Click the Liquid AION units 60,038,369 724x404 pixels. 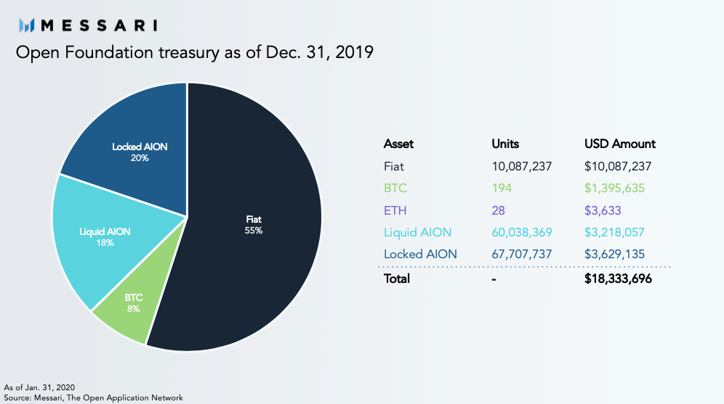pyautogui.click(x=522, y=232)
